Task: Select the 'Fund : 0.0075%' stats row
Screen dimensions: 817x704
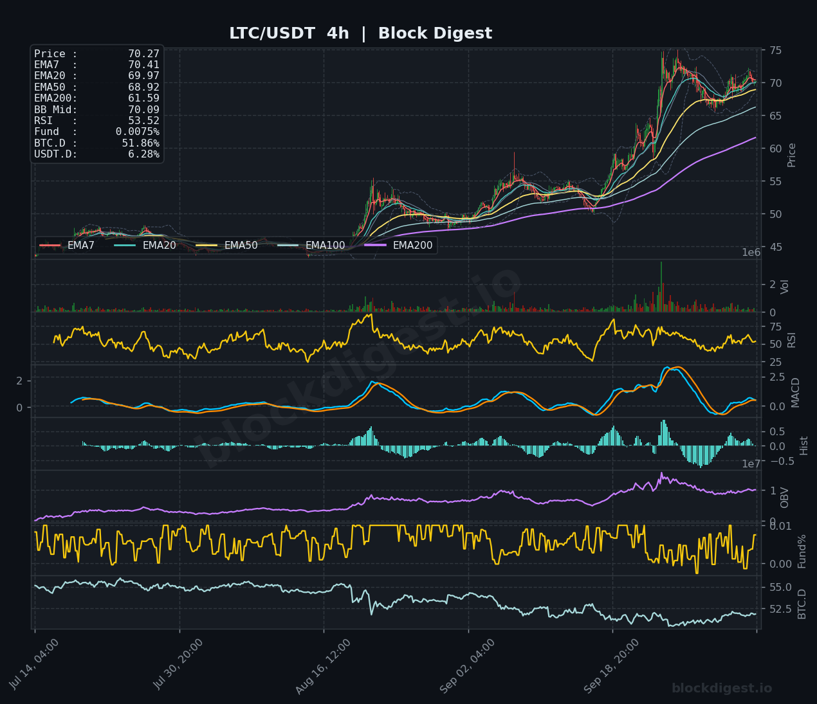Action: (96, 132)
